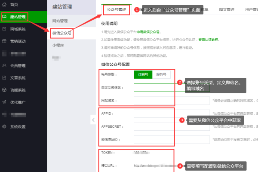Switch to the 用户管理 tab

tap(252, 9)
